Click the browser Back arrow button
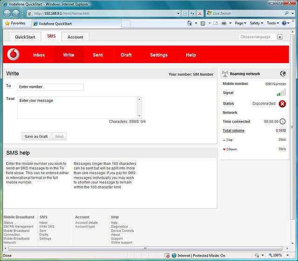The height and width of the screenshot is (261, 298). 7,13
